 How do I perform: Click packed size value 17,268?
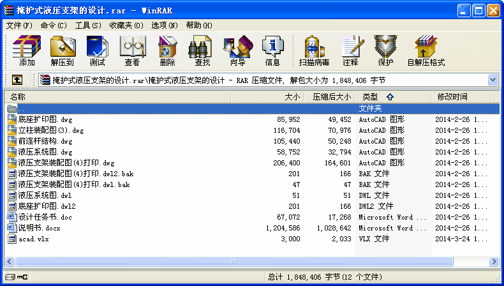[x=340, y=217]
